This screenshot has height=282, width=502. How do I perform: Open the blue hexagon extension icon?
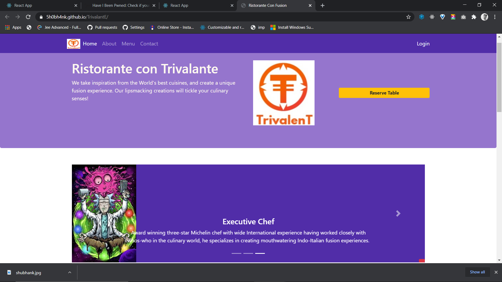421,17
